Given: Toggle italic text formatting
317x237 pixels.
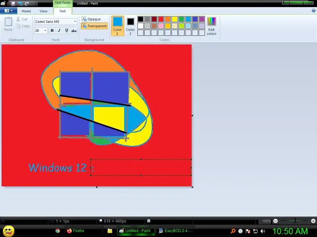Looking at the screenshot, I should pos(59,31).
